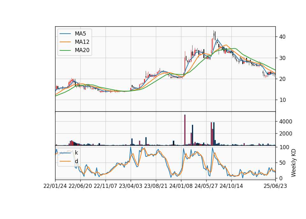306x219 pixels.
Task: Click the orange MA12 legend line sample
Action: point(65,42)
